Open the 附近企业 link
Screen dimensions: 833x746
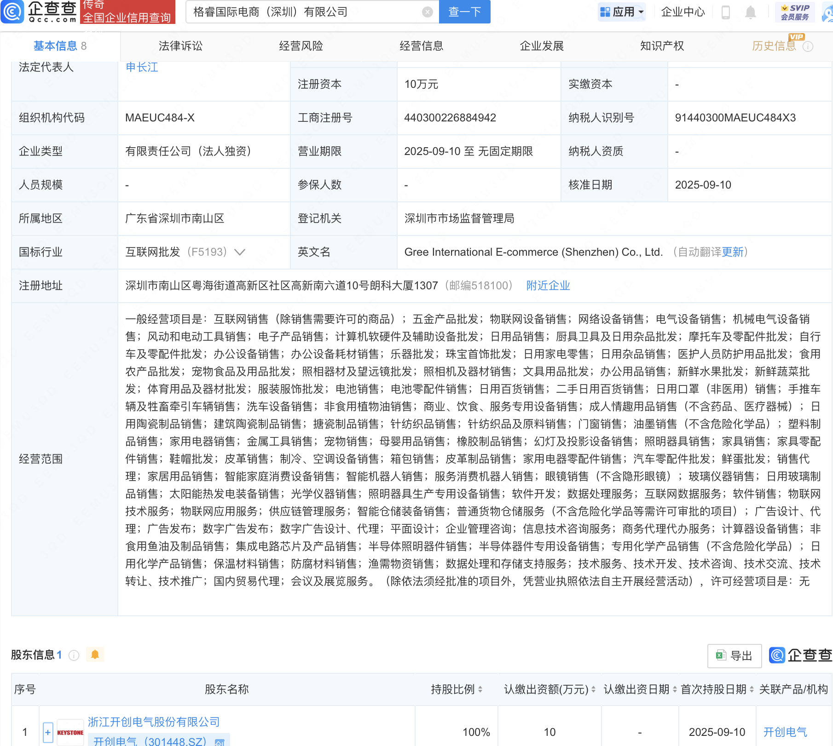pos(548,286)
